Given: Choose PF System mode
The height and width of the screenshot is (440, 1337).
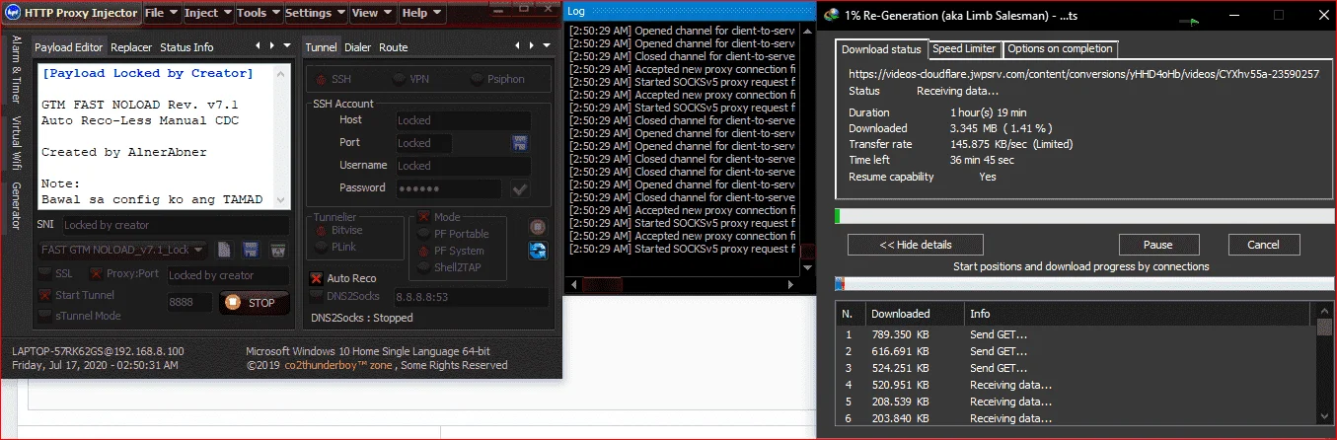Looking at the screenshot, I should pyautogui.click(x=451, y=251).
